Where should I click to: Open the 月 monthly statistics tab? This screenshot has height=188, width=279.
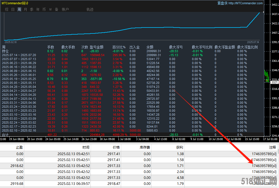pos(26,9)
